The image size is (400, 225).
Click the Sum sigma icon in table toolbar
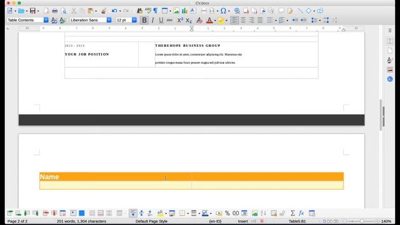click(x=292, y=213)
